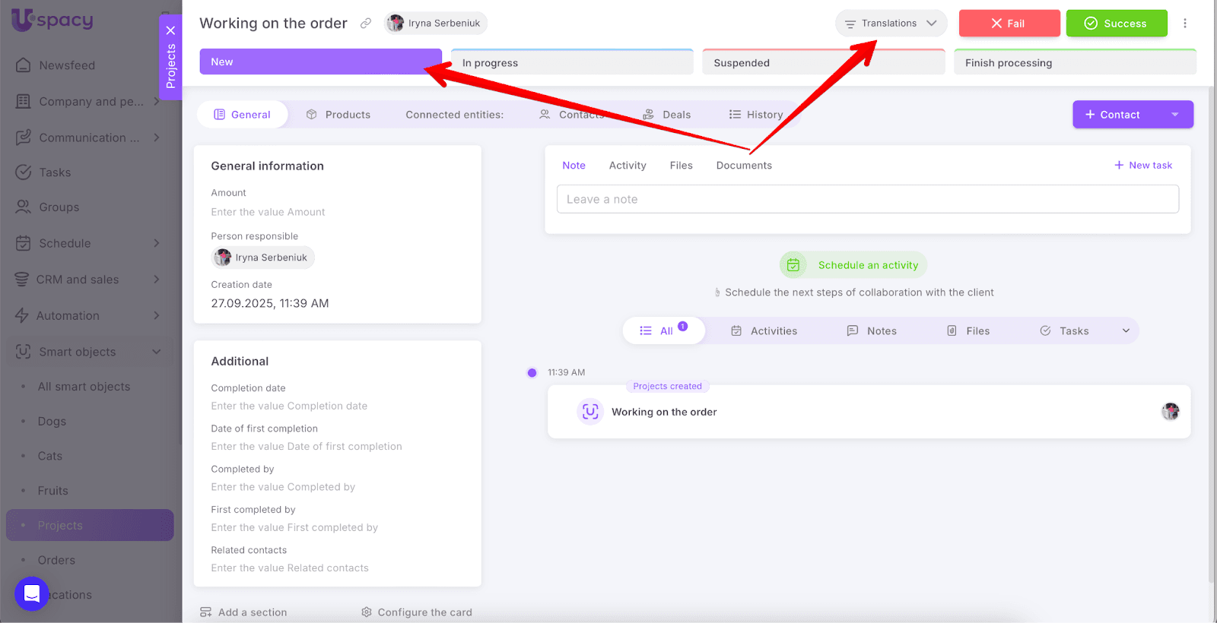Screen dimensions: 1217x623
Task: Close the Projects side panel
Action: click(170, 30)
